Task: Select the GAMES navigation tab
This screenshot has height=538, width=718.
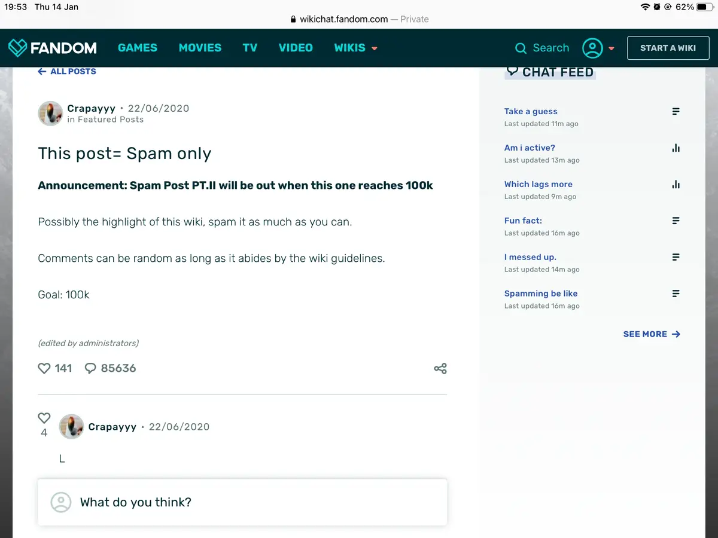Action: pos(138,48)
